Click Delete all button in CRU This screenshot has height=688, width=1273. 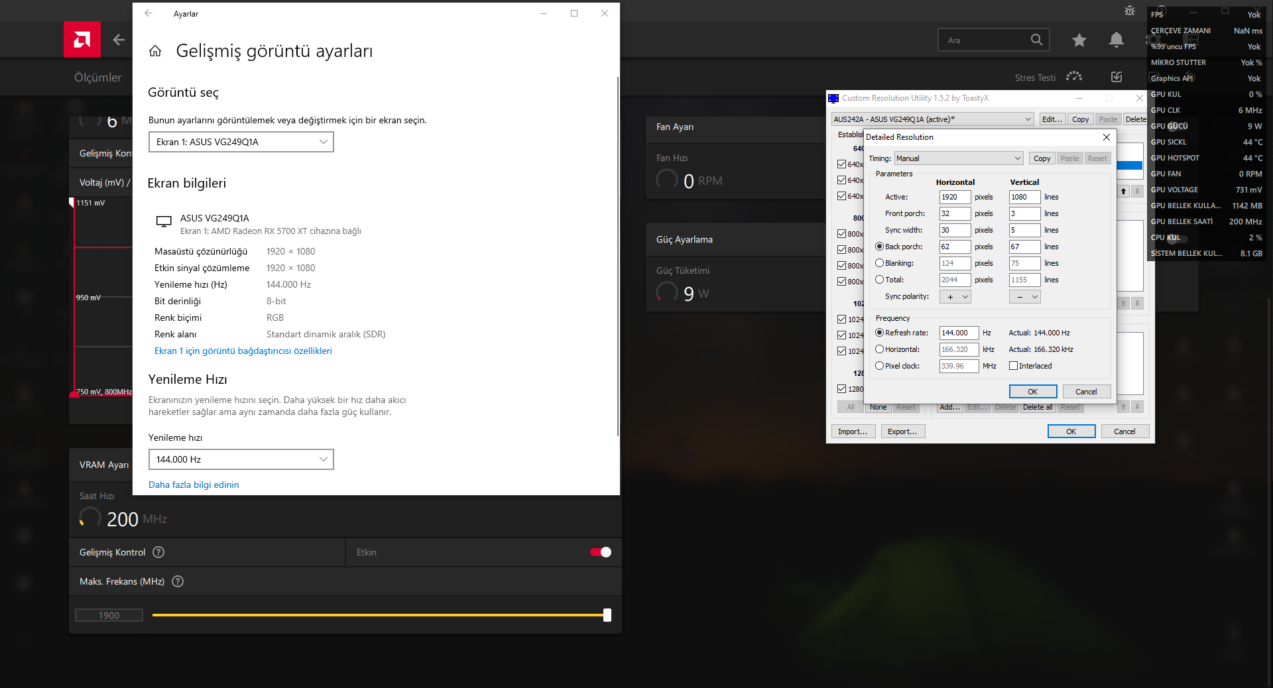pyautogui.click(x=1038, y=408)
